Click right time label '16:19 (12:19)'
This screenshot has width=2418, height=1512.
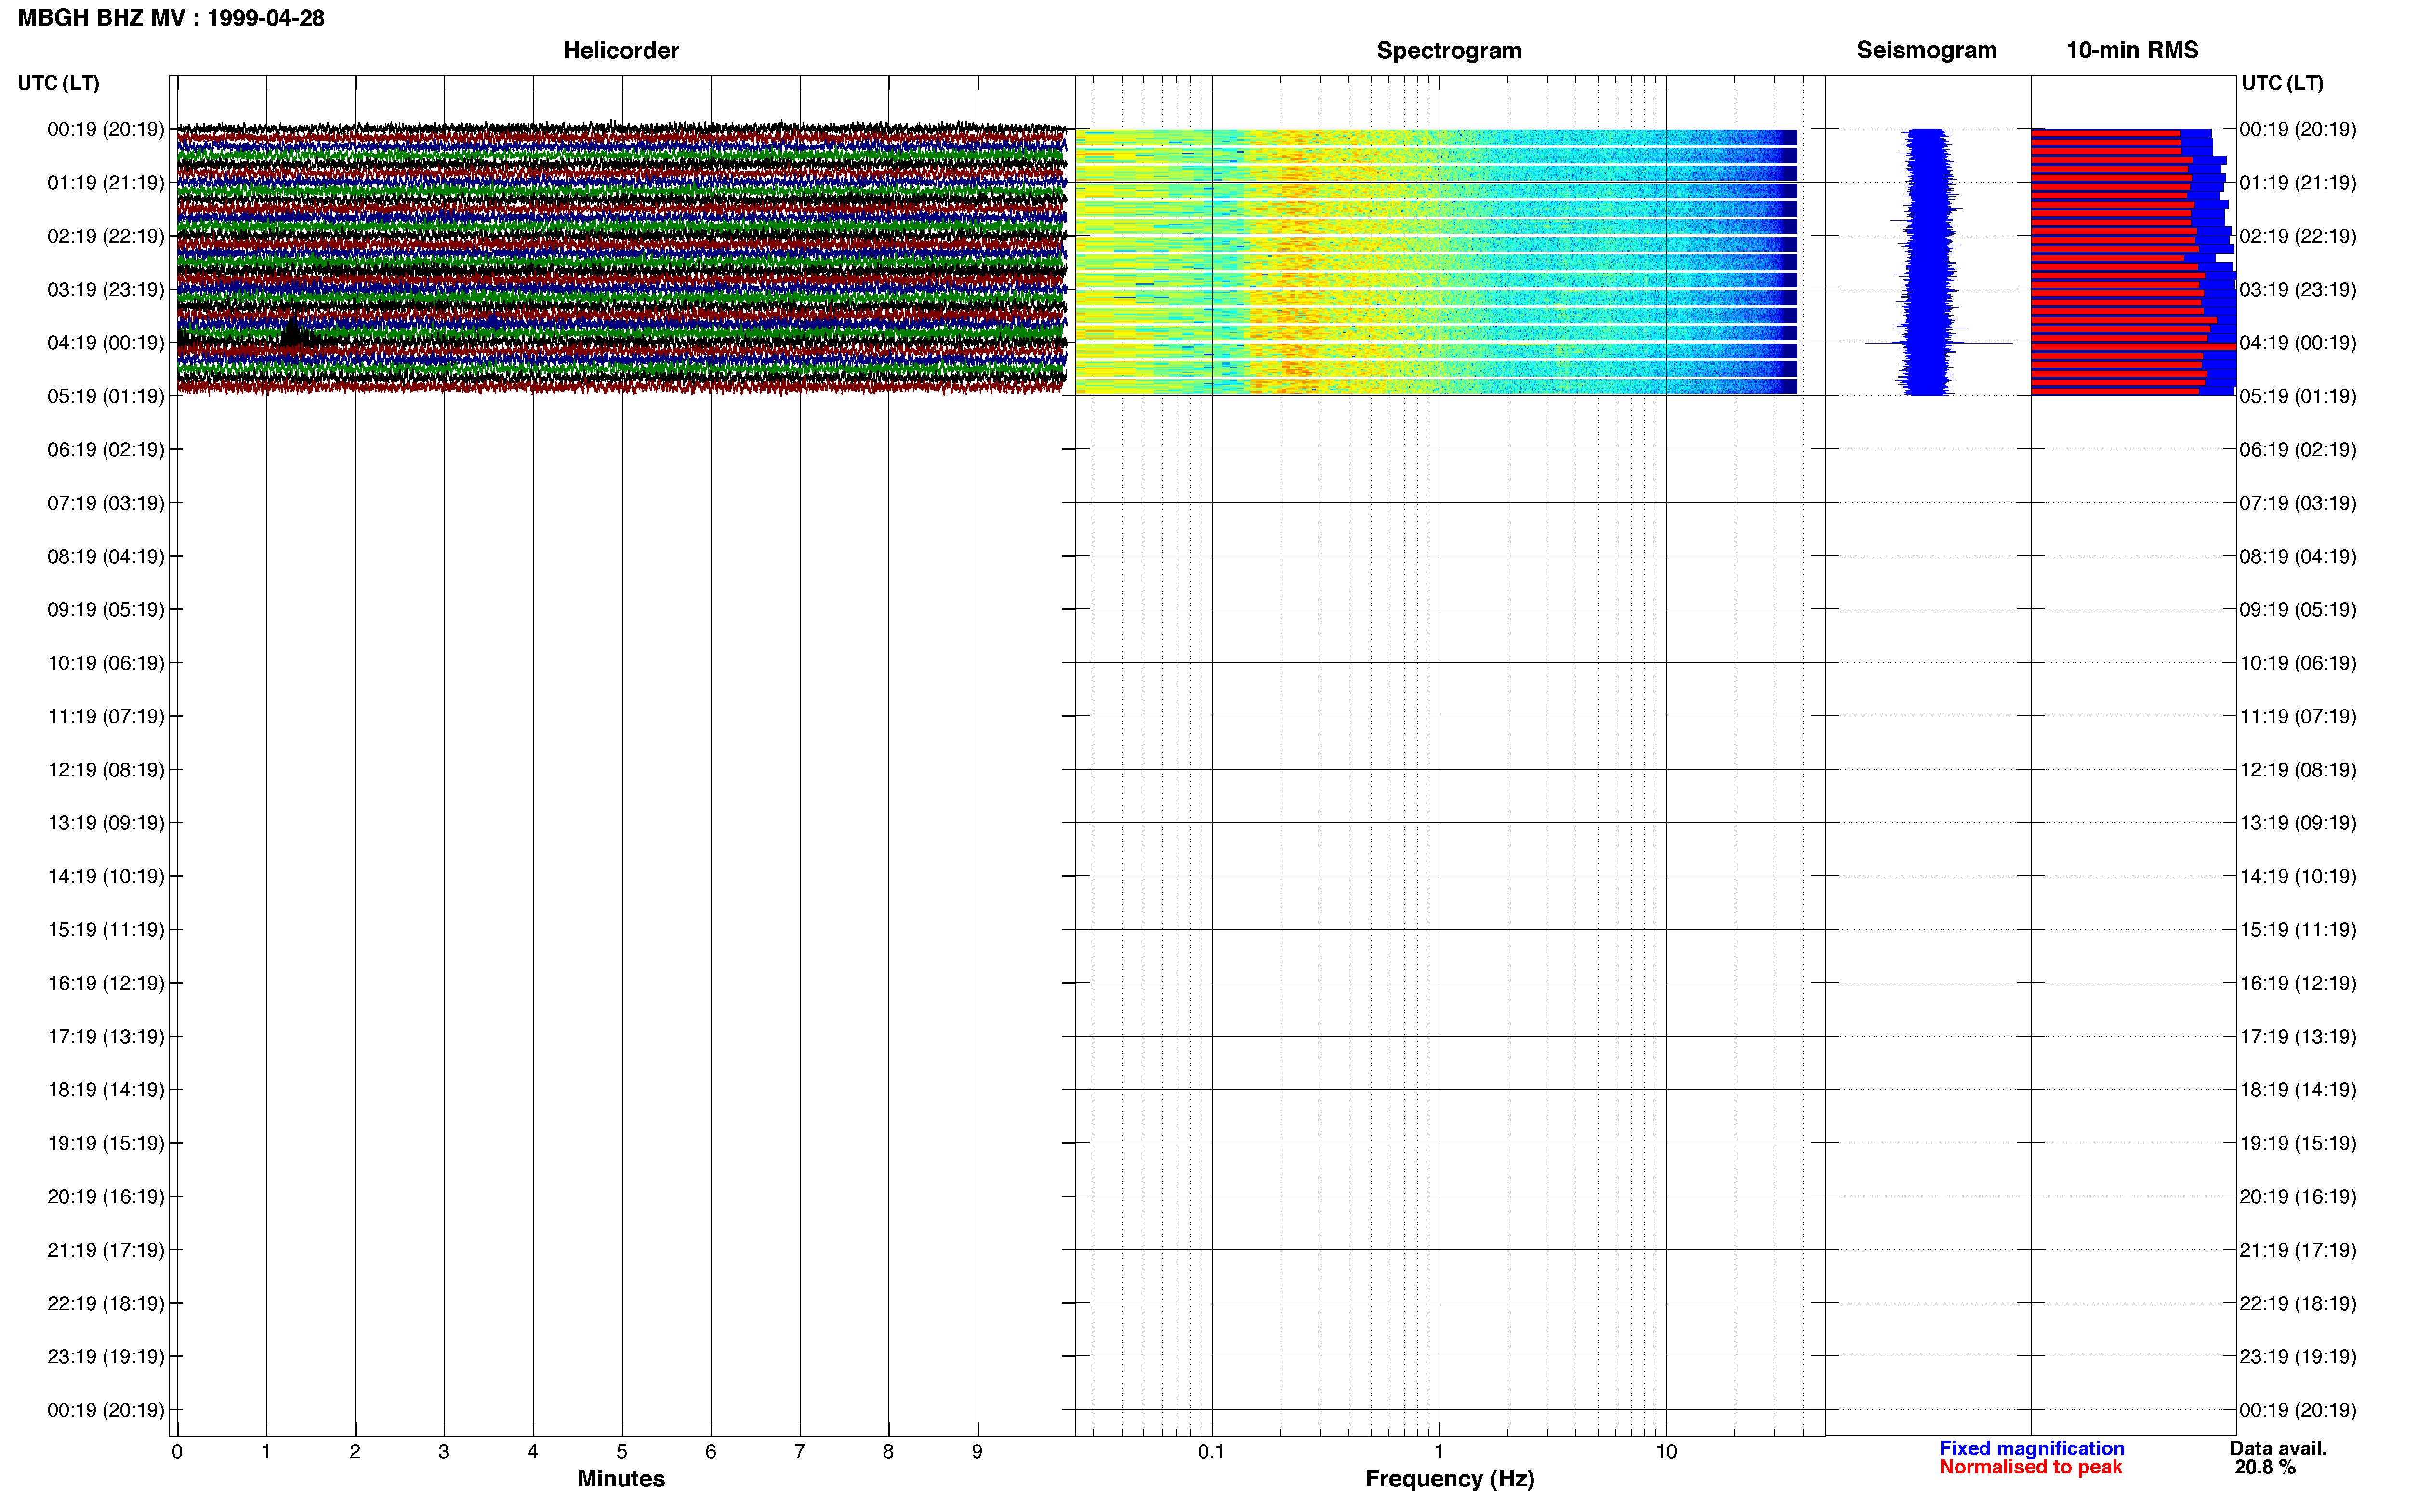[2298, 983]
